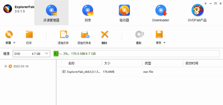Click the exe File type cell
The width and height of the screenshot is (223, 105).
coord(148,72)
